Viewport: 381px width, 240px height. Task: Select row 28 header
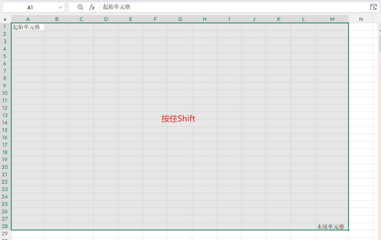coord(5,226)
